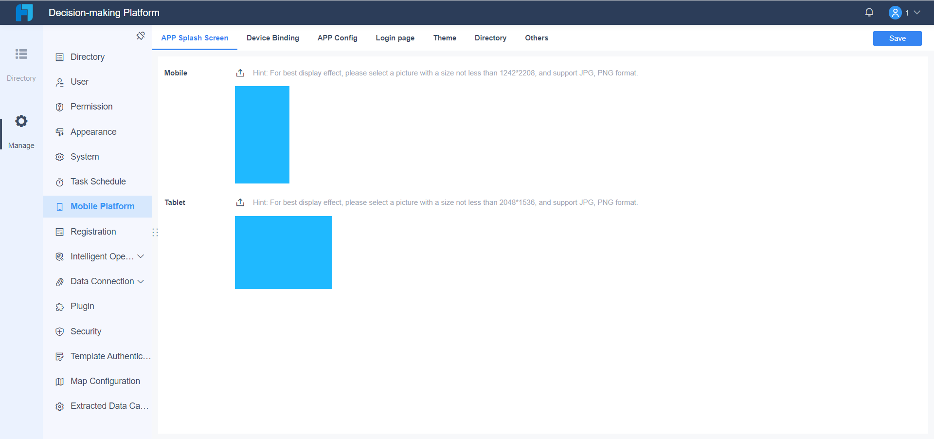The image size is (934, 439).
Task: Select the System section
Action: coord(84,156)
